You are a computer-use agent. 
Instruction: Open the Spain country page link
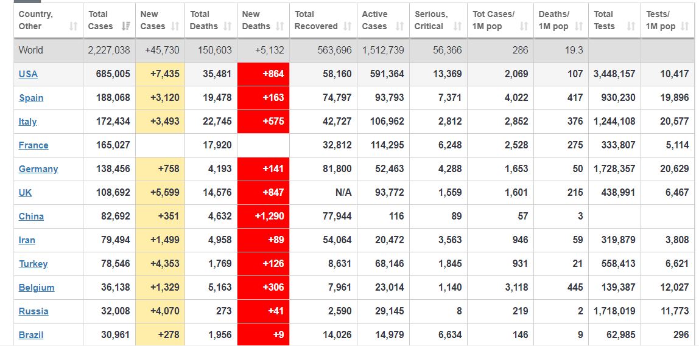click(x=31, y=98)
